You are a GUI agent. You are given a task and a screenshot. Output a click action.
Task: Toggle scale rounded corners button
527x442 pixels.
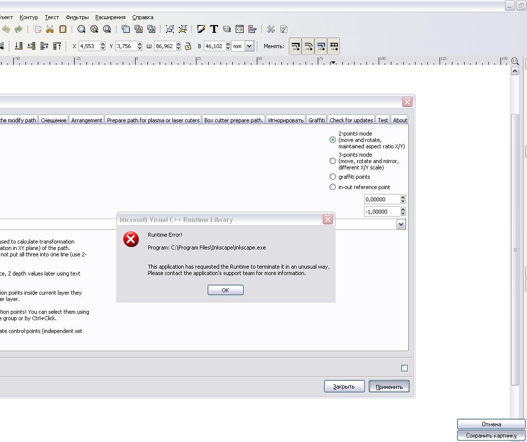[308, 46]
